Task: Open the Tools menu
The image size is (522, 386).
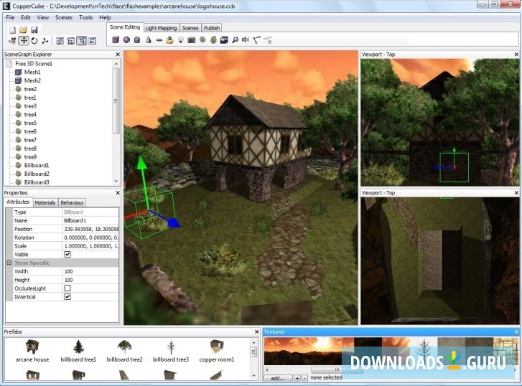Action: 86,17
